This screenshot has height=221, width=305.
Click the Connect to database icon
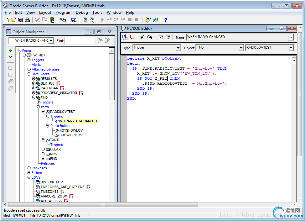pyautogui.click(x=63, y=20)
